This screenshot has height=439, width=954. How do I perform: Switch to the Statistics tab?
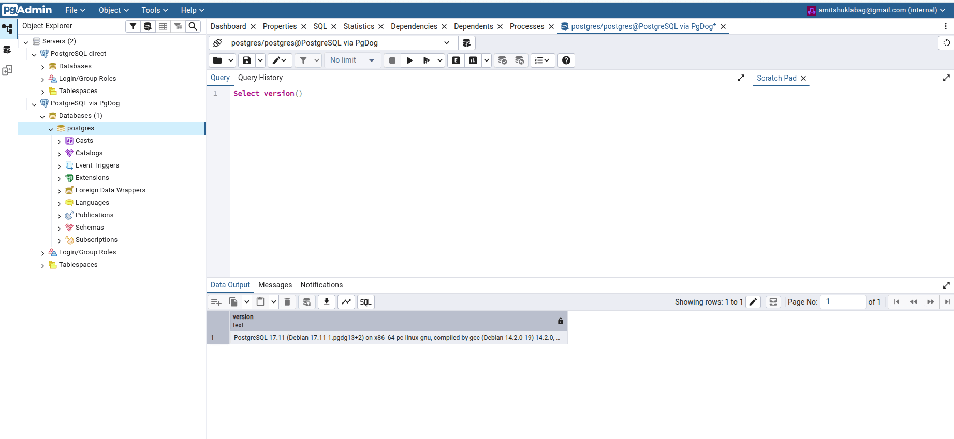click(x=359, y=26)
